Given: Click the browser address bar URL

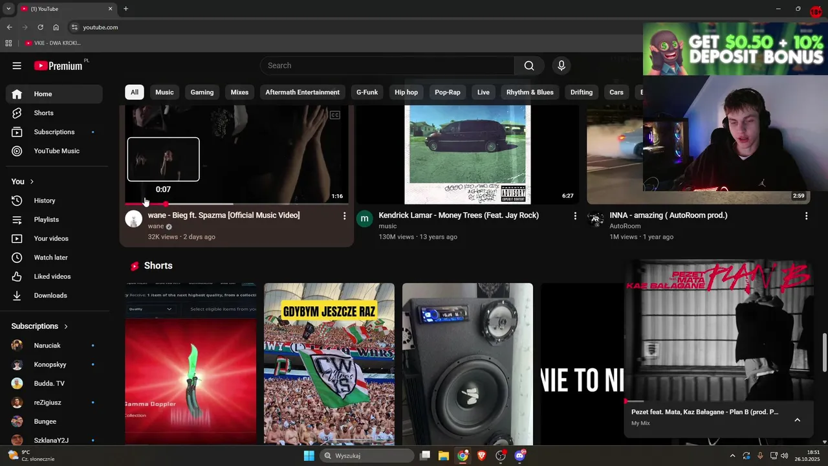Looking at the screenshot, I should coord(100,27).
